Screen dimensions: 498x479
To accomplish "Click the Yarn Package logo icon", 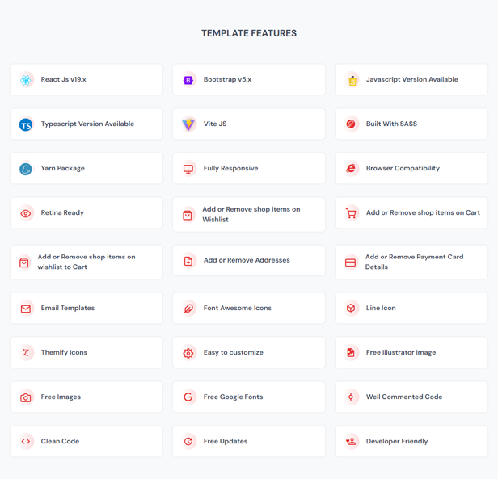I will tap(26, 169).
